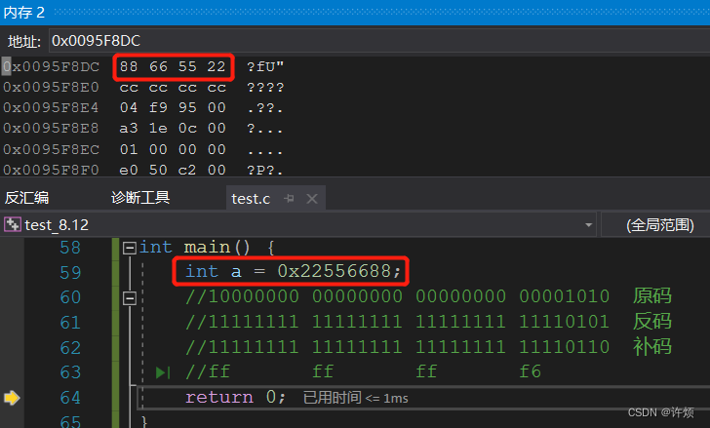Click the //ff ff ff f6 comment line
The image size is (710, 428).
click(x=363, y=371)
